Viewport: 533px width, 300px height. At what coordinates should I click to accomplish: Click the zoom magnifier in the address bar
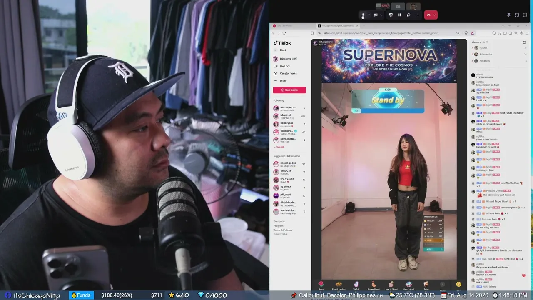(458, 33)
